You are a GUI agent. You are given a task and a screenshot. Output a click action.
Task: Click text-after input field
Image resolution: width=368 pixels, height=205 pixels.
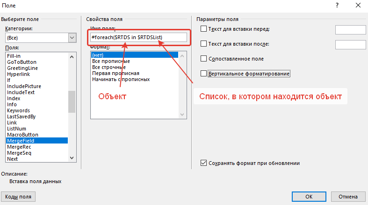(x=350, y=44)
